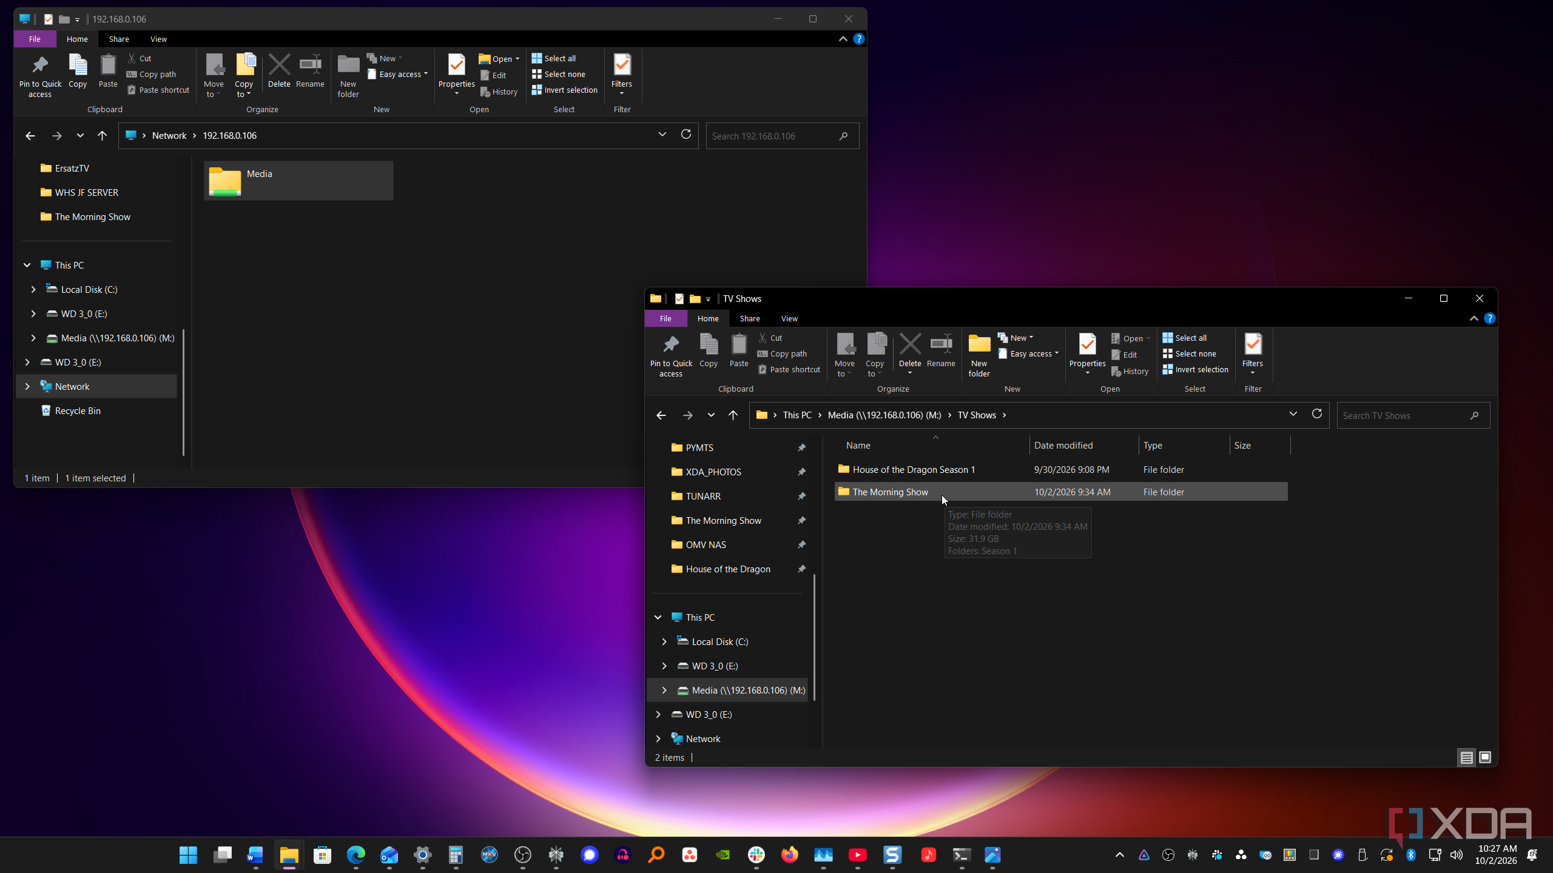Collapse This PC in 192.168.0.106 sidebar

click(x=27, y=265)
